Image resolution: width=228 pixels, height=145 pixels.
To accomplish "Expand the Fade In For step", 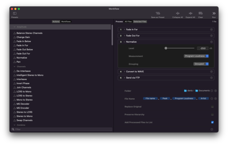I will coord(124,30).
